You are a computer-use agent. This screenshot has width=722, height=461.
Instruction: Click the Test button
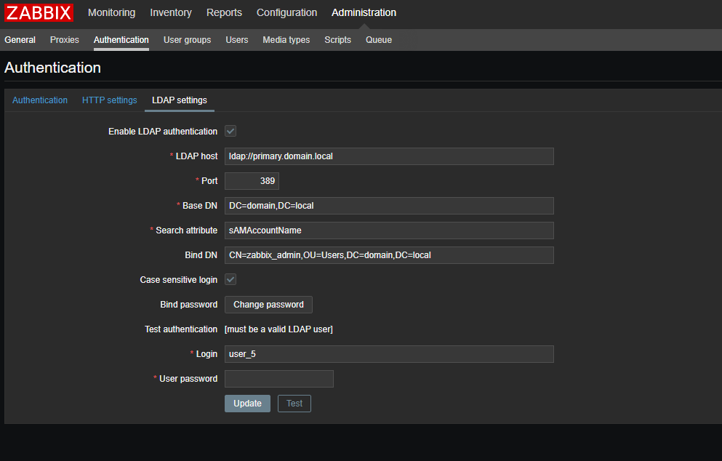coord(294,404)
